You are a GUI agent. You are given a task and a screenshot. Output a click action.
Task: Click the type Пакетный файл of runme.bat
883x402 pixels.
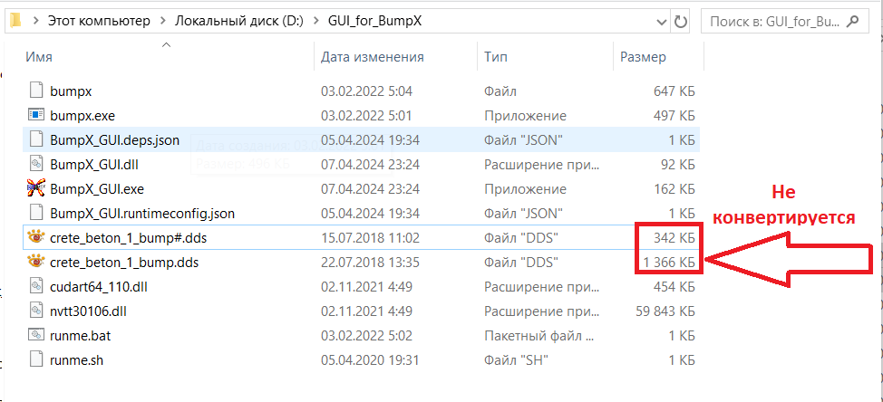point(539,336)
